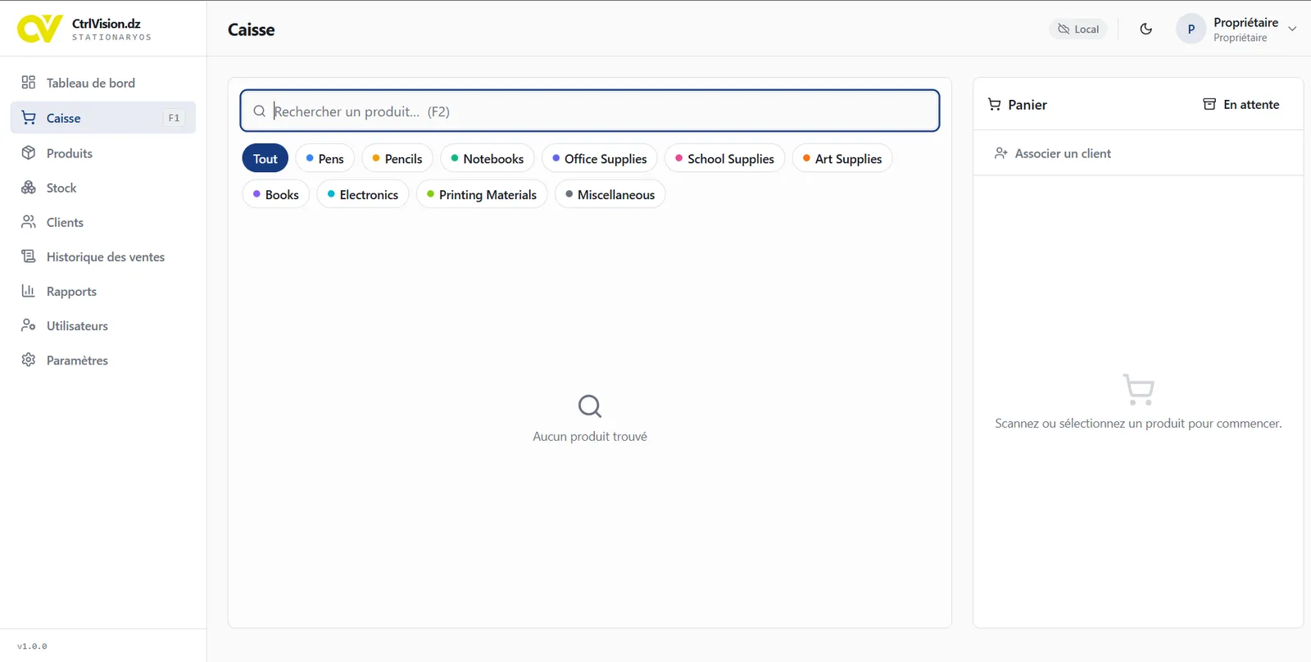Go to Produits in the sidebar
This screenshot has height=662, width=1311.
[103, 153]
